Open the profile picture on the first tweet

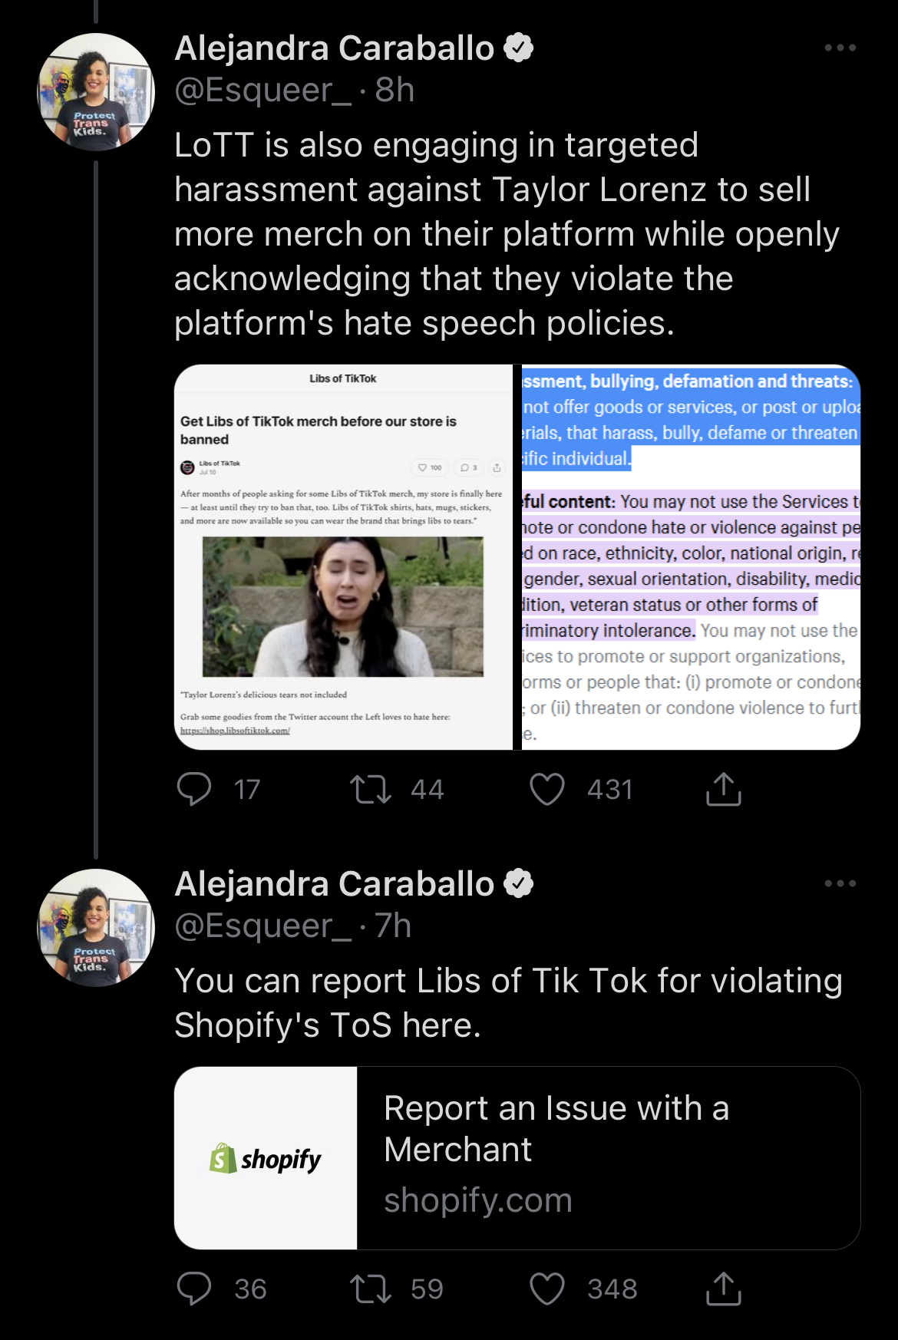[96, 91]
